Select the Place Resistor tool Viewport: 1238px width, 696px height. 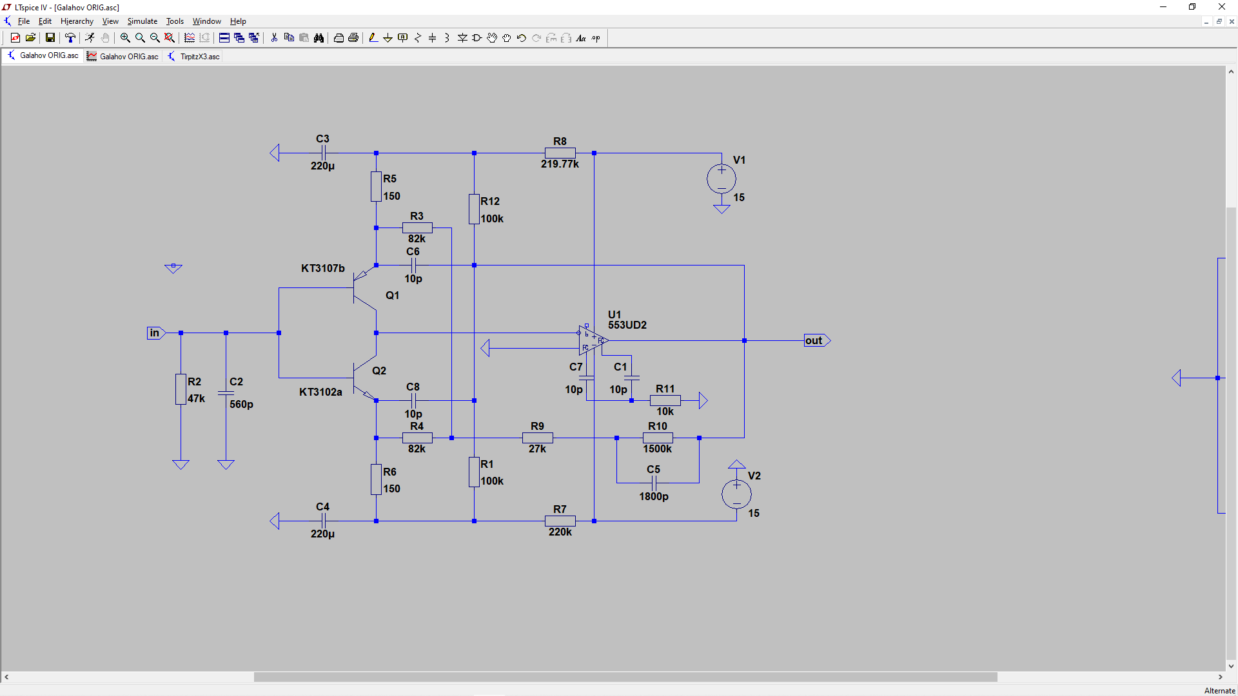point(418,38)
